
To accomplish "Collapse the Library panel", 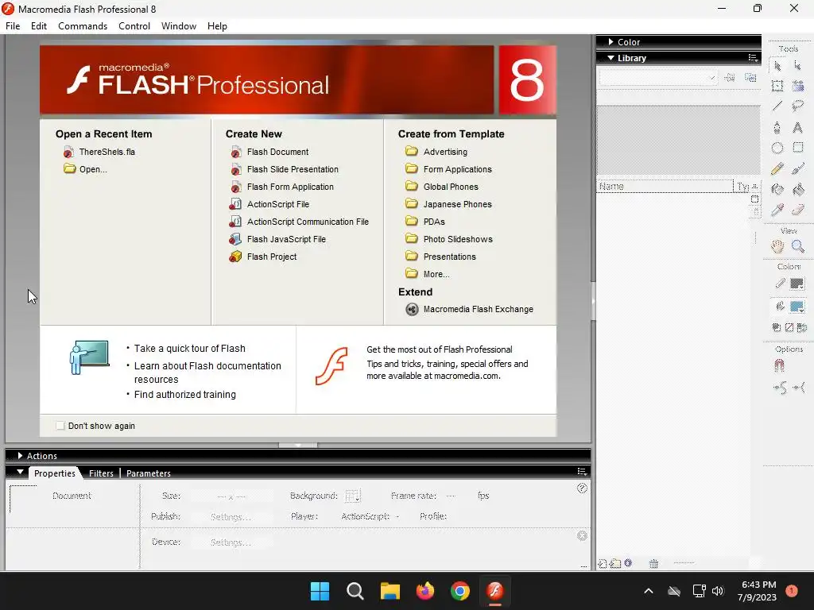I will pos(611,58).
